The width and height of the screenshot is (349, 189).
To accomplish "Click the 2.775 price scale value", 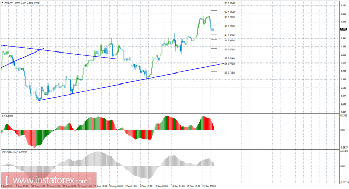I will 343,63.
